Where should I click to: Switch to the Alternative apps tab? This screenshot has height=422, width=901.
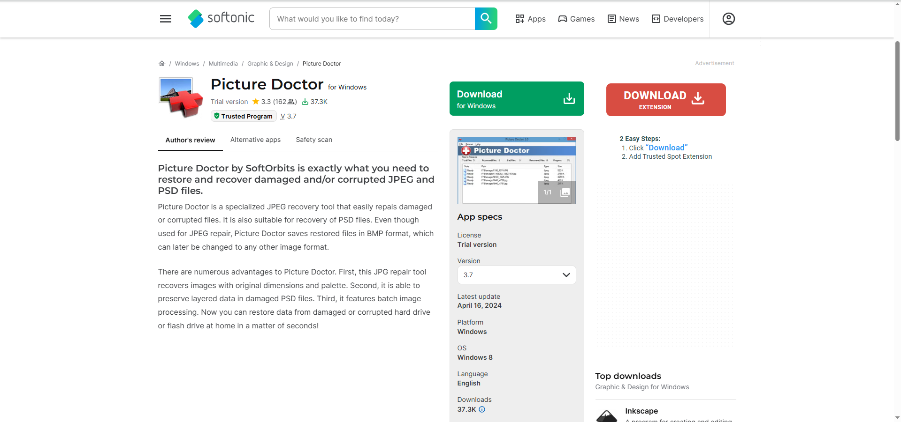point(255,140)
